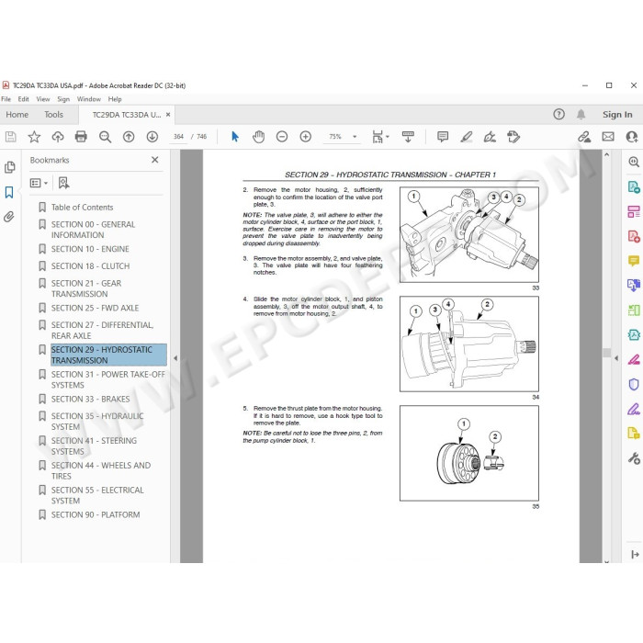Open SECTION 55 - ELECTRICAL SYSTEM bookmark

97,495
